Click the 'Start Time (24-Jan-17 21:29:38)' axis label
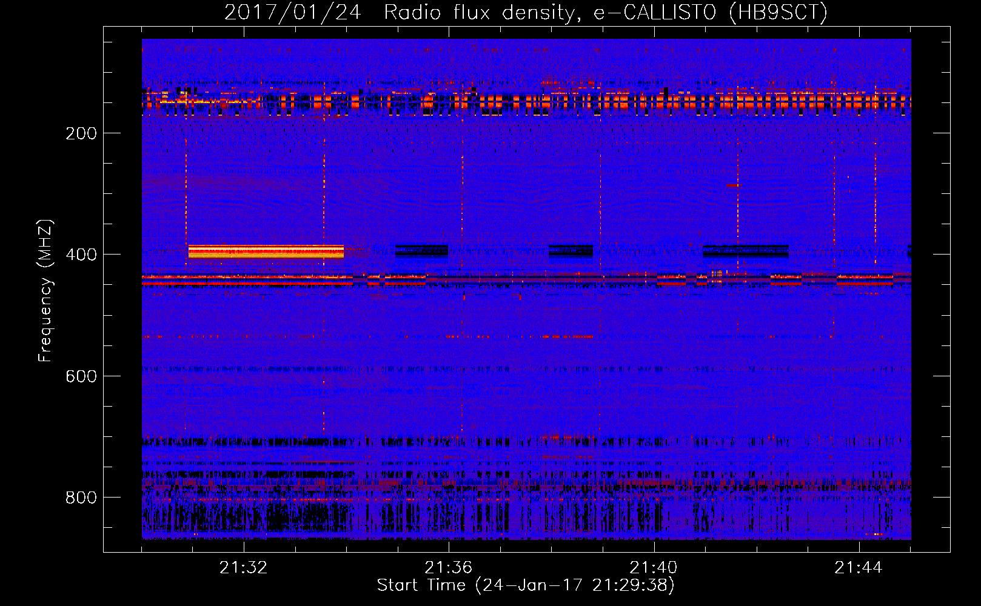The image size is (981, 606). (526, 585)
